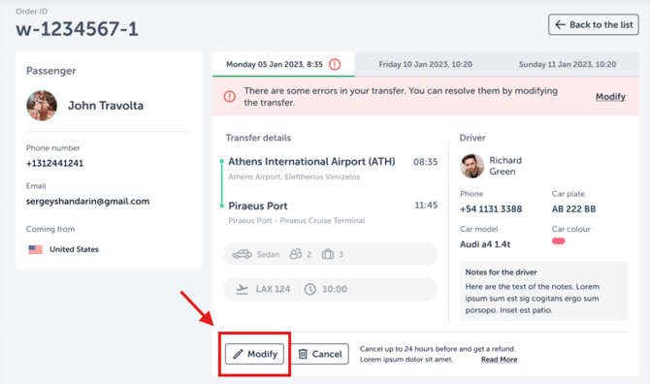Click the Sedan car icon
This screenshot has width=650, height=384.
(243, 254)
